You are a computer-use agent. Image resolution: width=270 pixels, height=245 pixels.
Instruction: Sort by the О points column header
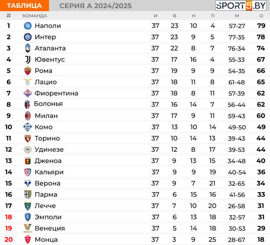point(261,16)
